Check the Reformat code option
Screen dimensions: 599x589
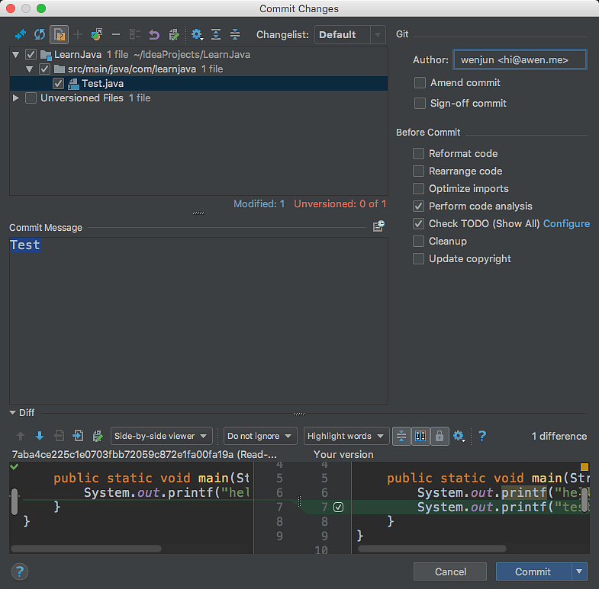tap(418, 153)
